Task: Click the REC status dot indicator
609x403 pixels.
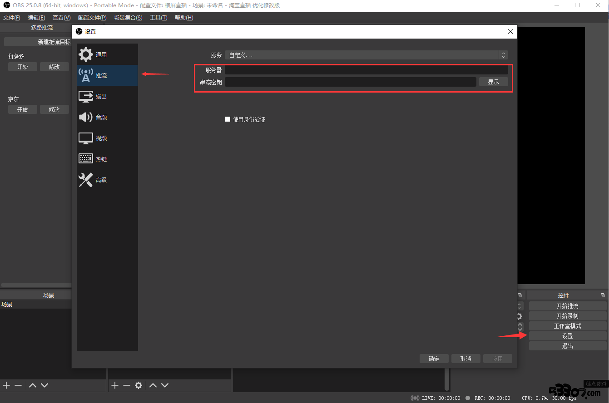Action: [x=468, y=398]
